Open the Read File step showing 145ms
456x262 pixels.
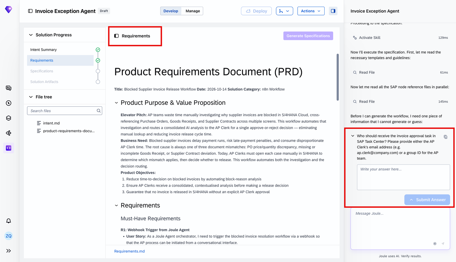click(400, 102)
